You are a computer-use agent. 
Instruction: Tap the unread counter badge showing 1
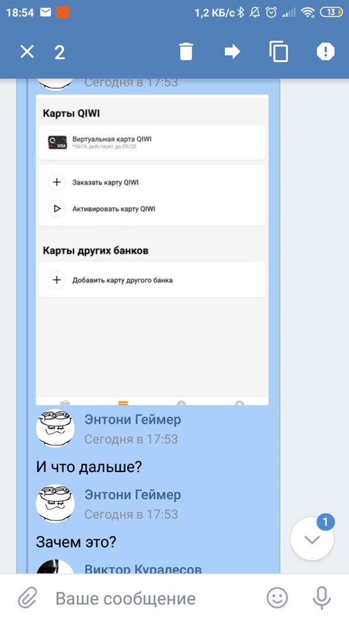click(x=325, y=522)
